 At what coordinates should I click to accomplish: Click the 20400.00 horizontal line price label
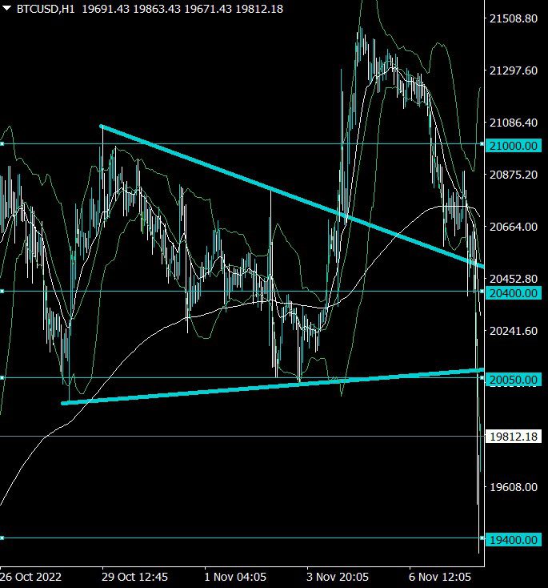(x=513, y=293)
